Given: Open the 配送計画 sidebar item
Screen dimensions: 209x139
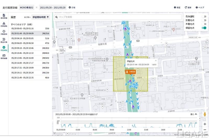Looking at the screenshot, I should point(4,40).
